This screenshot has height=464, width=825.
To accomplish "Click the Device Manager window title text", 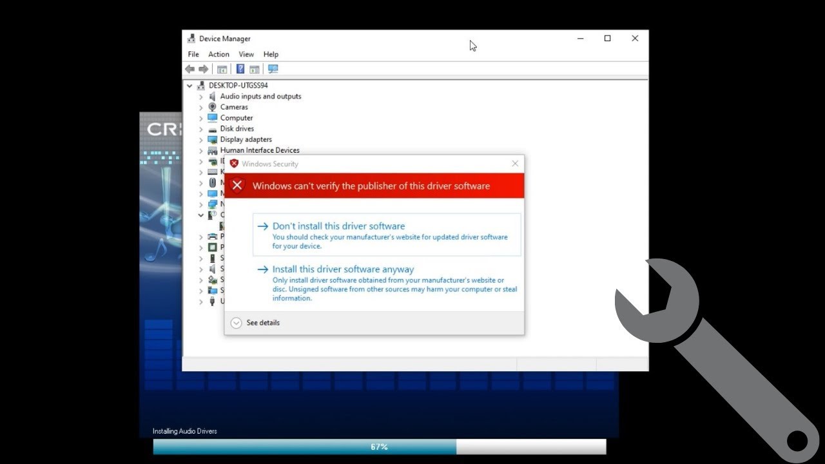I will pyautogui.click(x=225, y=39).
